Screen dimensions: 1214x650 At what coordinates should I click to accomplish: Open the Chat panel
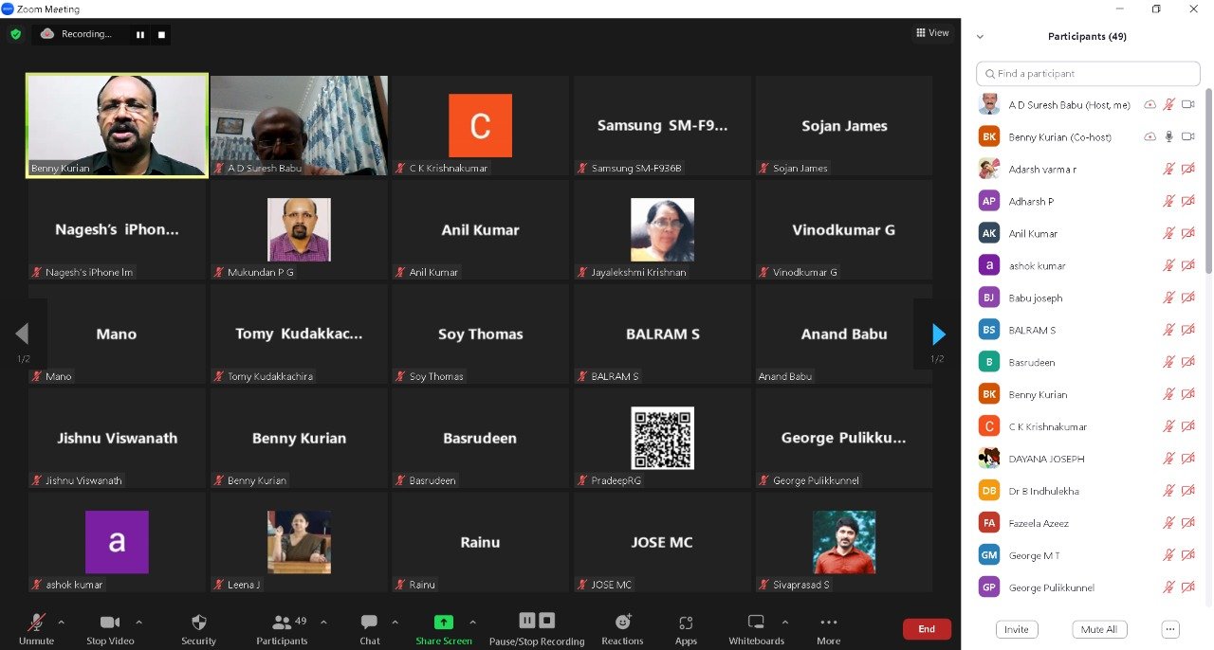pyautogui.click(x=369, y=623)
